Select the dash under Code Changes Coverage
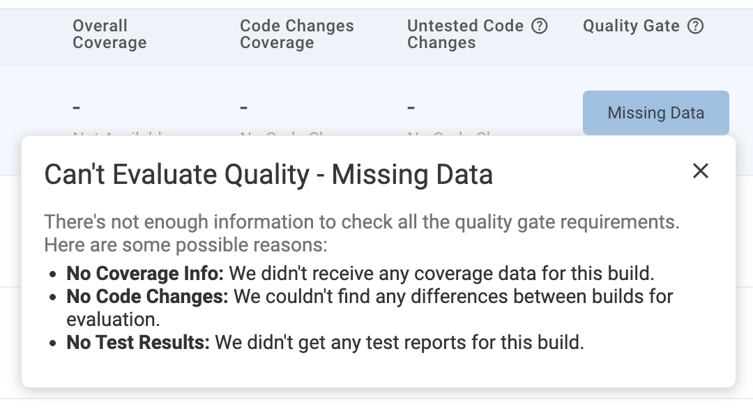753x411 pixels. tap(244, 108)
